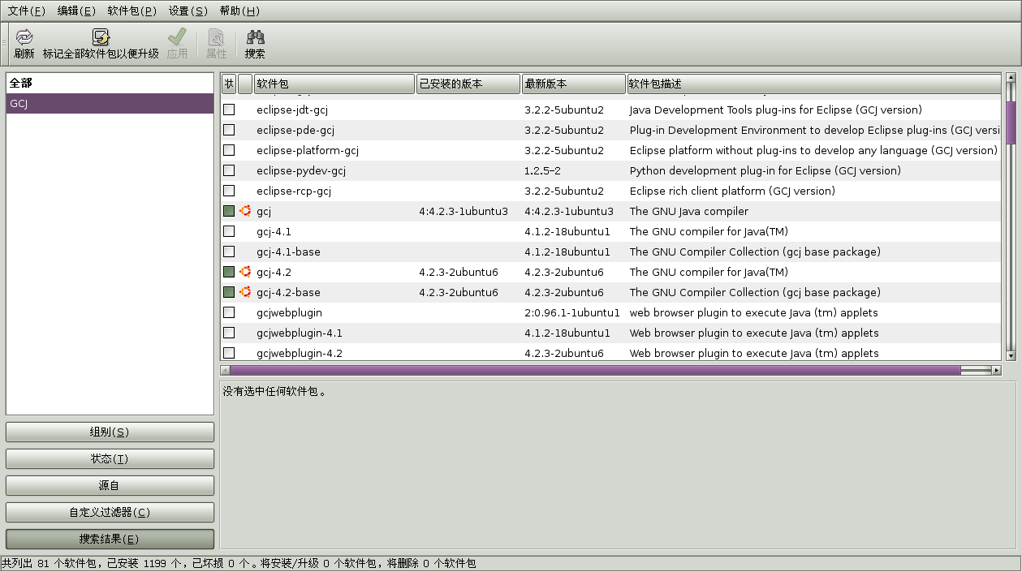The width and height of the screenshot is (1022, 572).
Task: Click latest version 2:0.96.1-1ubuntu1
Action: pyautogui.click(x=572, y=312)
